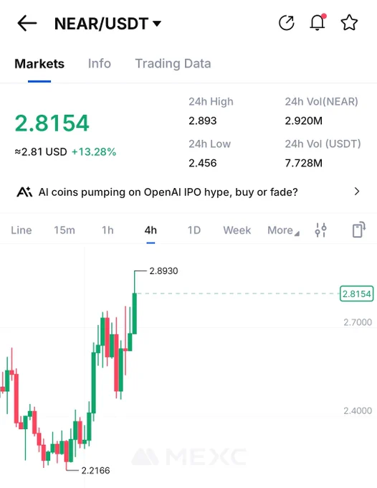Tap the share icon in header
The width and height of the screenshot is (377, 488).
tap(286, 23)
